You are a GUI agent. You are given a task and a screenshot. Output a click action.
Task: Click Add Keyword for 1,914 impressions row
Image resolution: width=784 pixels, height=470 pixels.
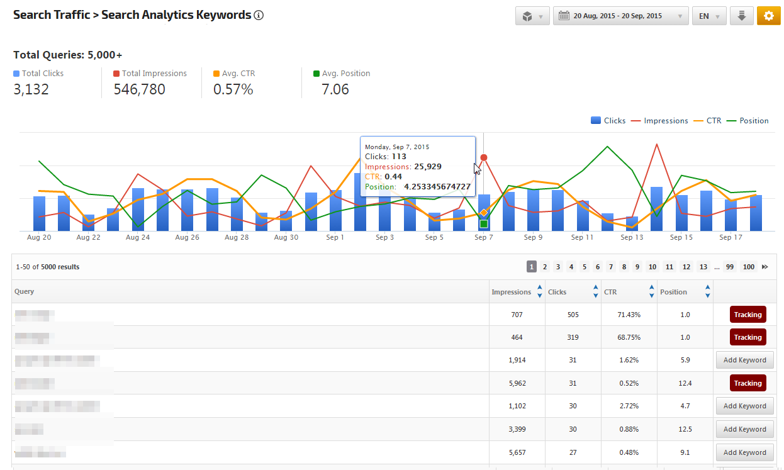[744, 361]
